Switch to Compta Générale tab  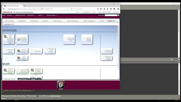click(x=34, y=21)
